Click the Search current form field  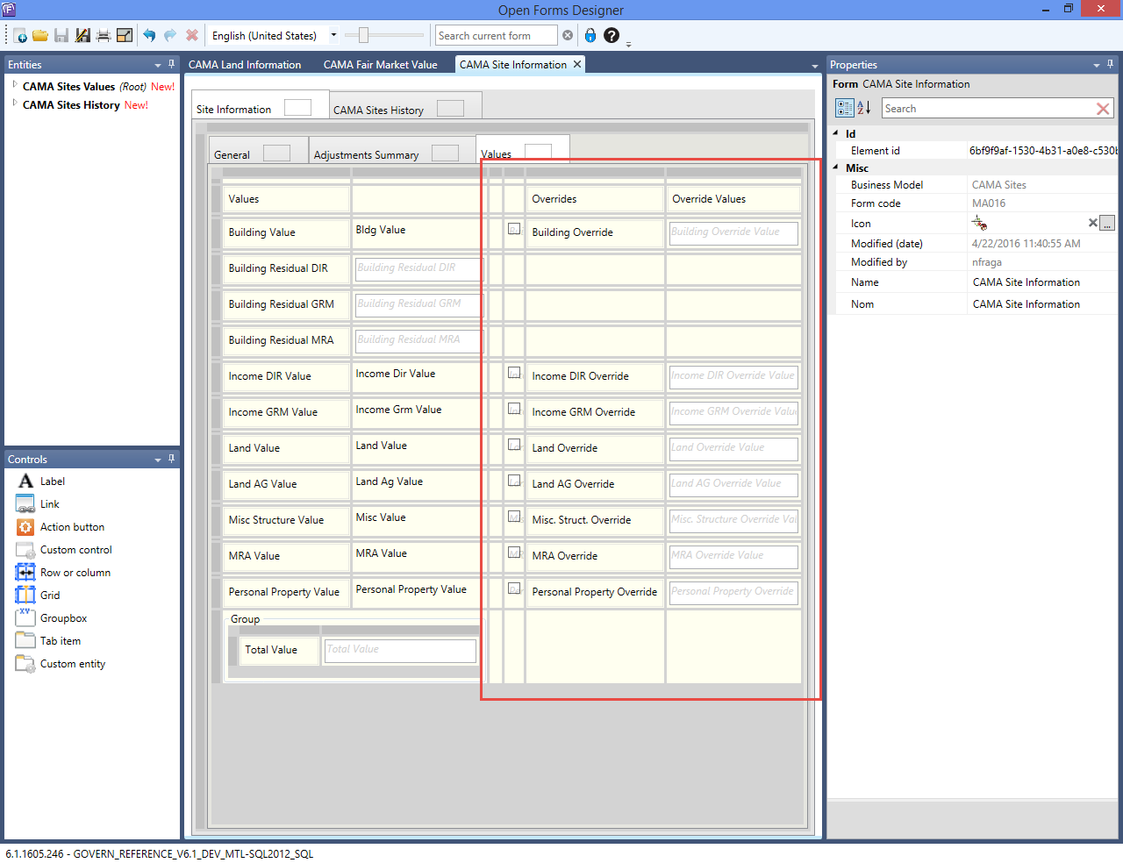[x=496, y=36]
